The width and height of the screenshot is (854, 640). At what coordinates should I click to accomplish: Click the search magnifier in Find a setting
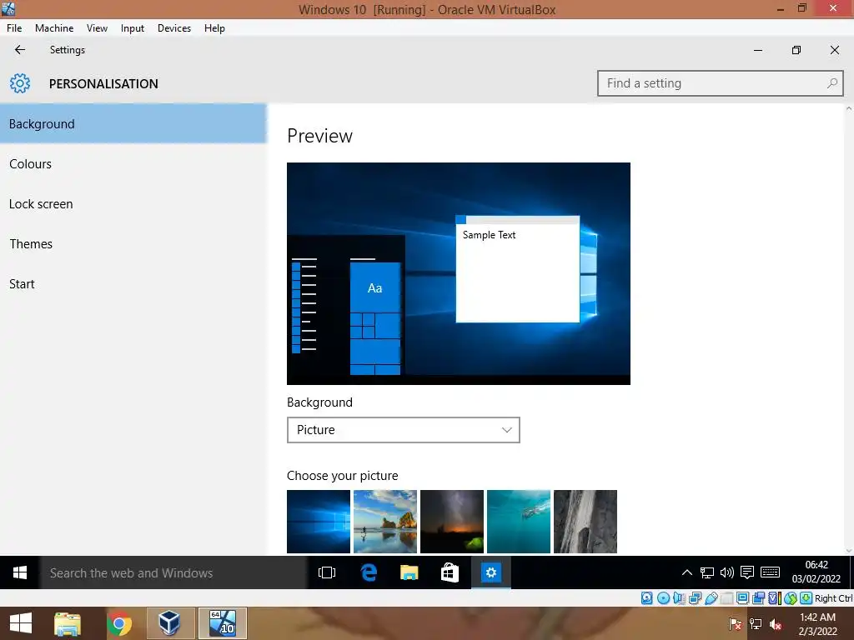pyautogui.click(x=831, y=83)
